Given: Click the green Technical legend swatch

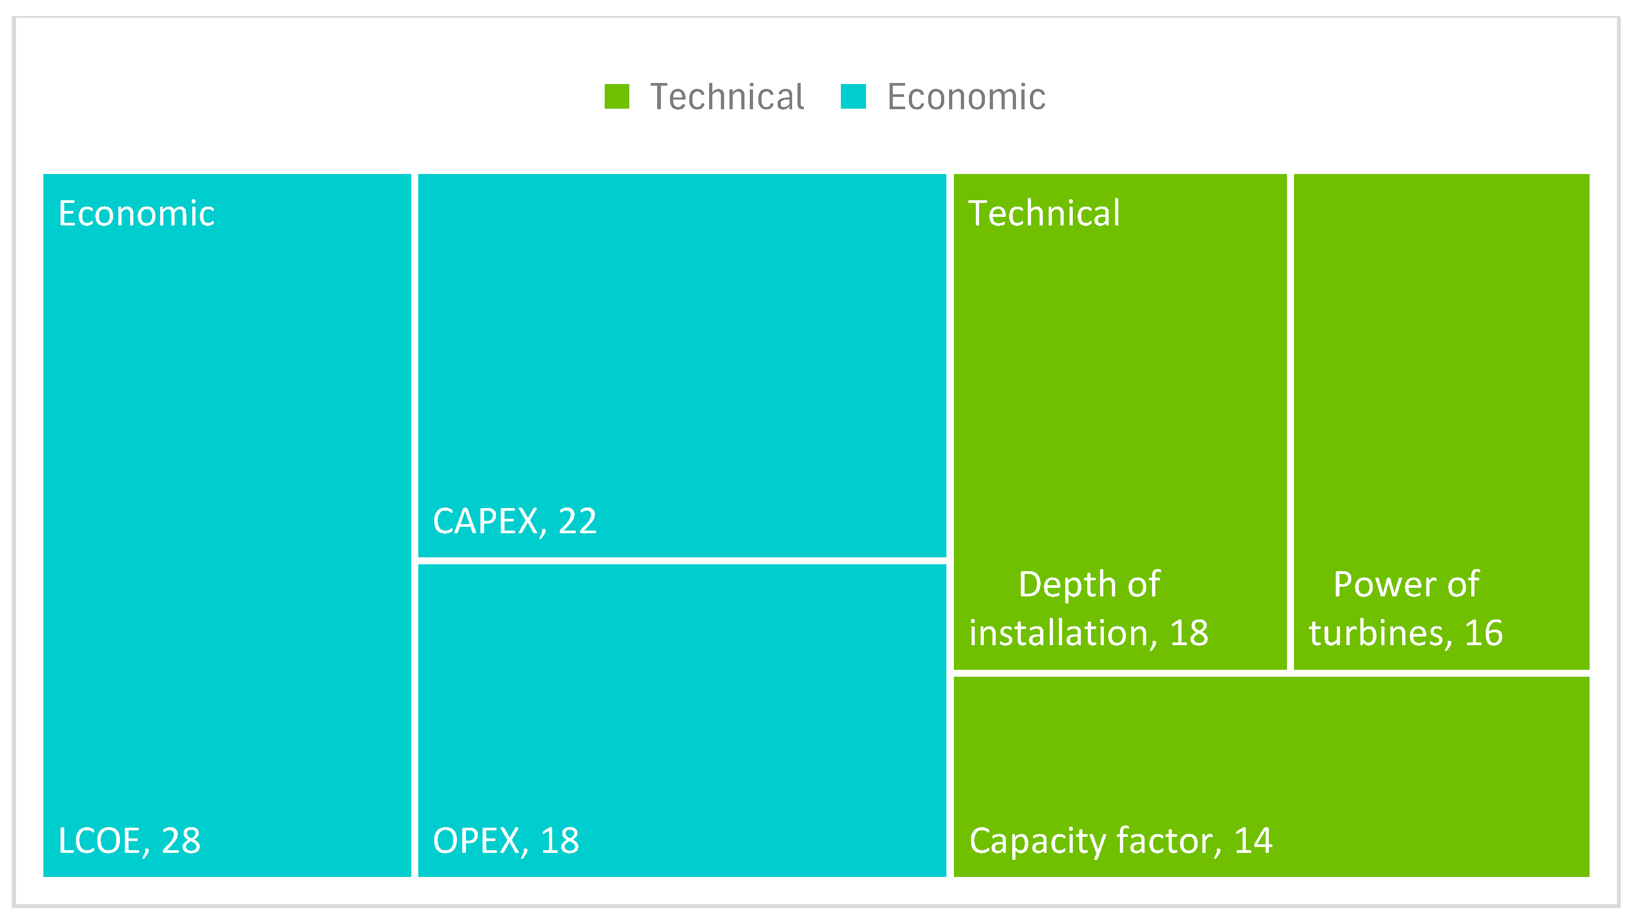Looking at the screenshot, I should point(616,96).
